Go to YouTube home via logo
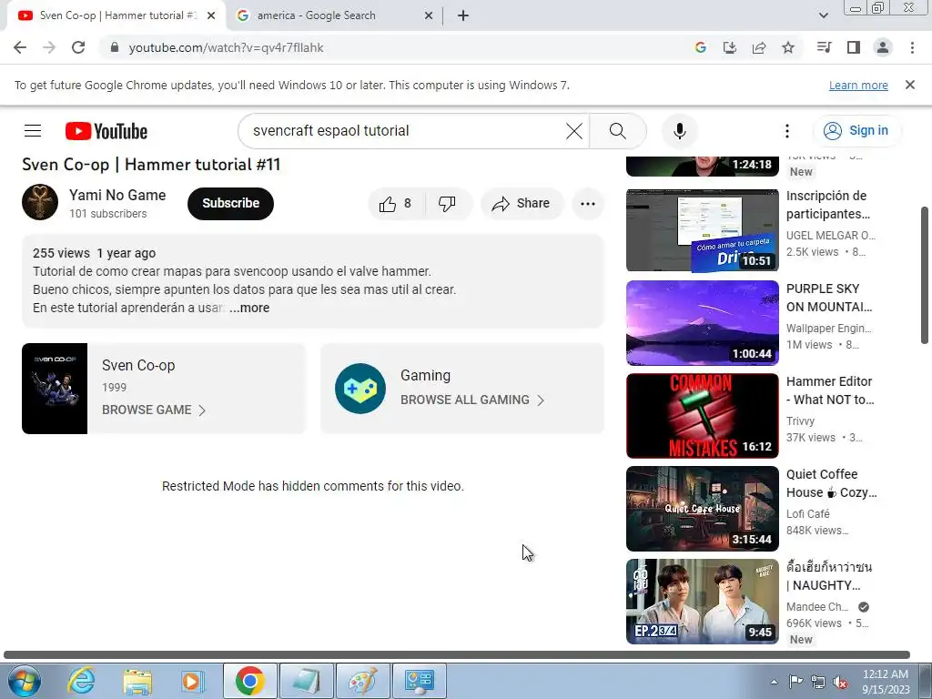The height and width of the screenshot is (699, 932). (106, 131)
